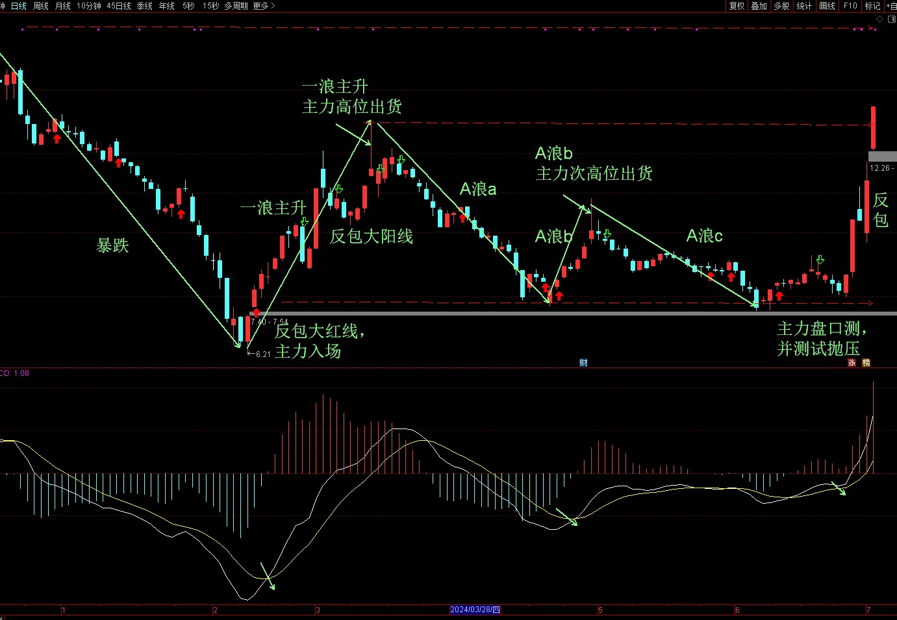The image size is (897, 620).
Task: Click month marker 6 on the time axis
Action: (737, 610)
